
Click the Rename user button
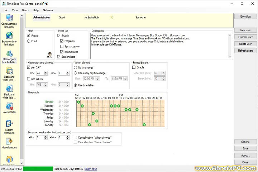(245, 37)
